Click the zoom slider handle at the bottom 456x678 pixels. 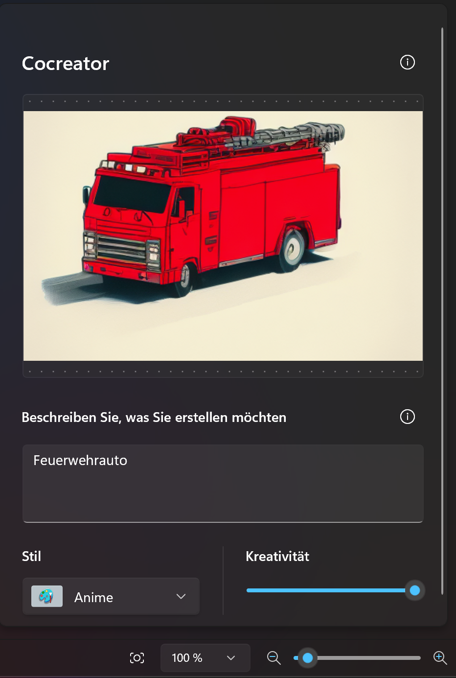[x=308, y=658]
